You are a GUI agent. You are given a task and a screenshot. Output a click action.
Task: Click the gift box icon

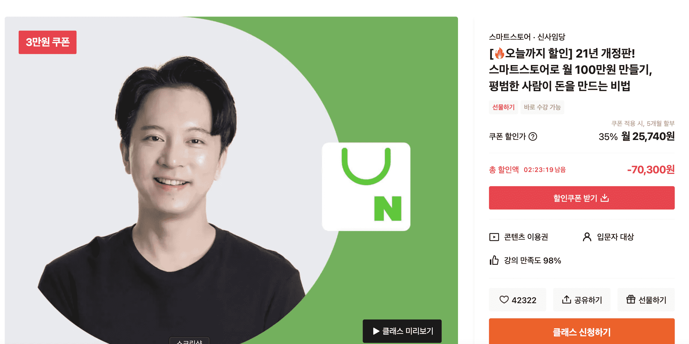click(x=631, y=299)
